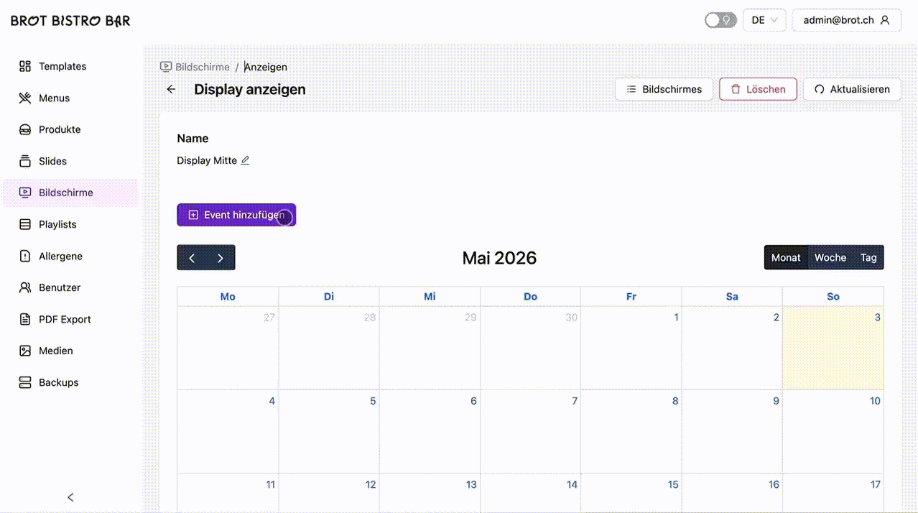Click the Bildschirmes list button
This screenshot has height=513, width=918.
[x=664, y=89]
